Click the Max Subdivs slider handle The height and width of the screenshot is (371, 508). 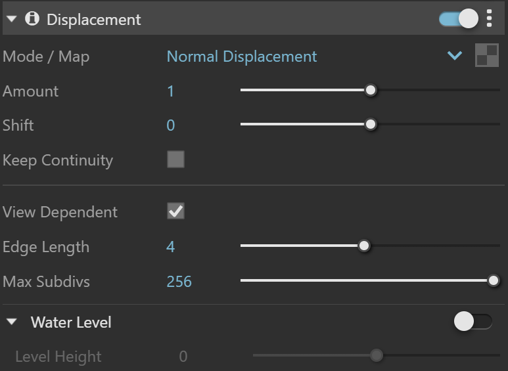(494, 280)
